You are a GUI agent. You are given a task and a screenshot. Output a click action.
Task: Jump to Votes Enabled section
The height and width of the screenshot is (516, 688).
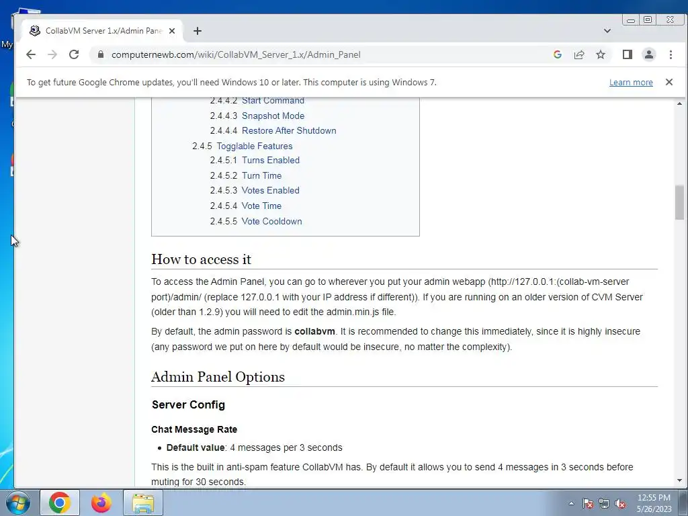[x=271, y=190]
